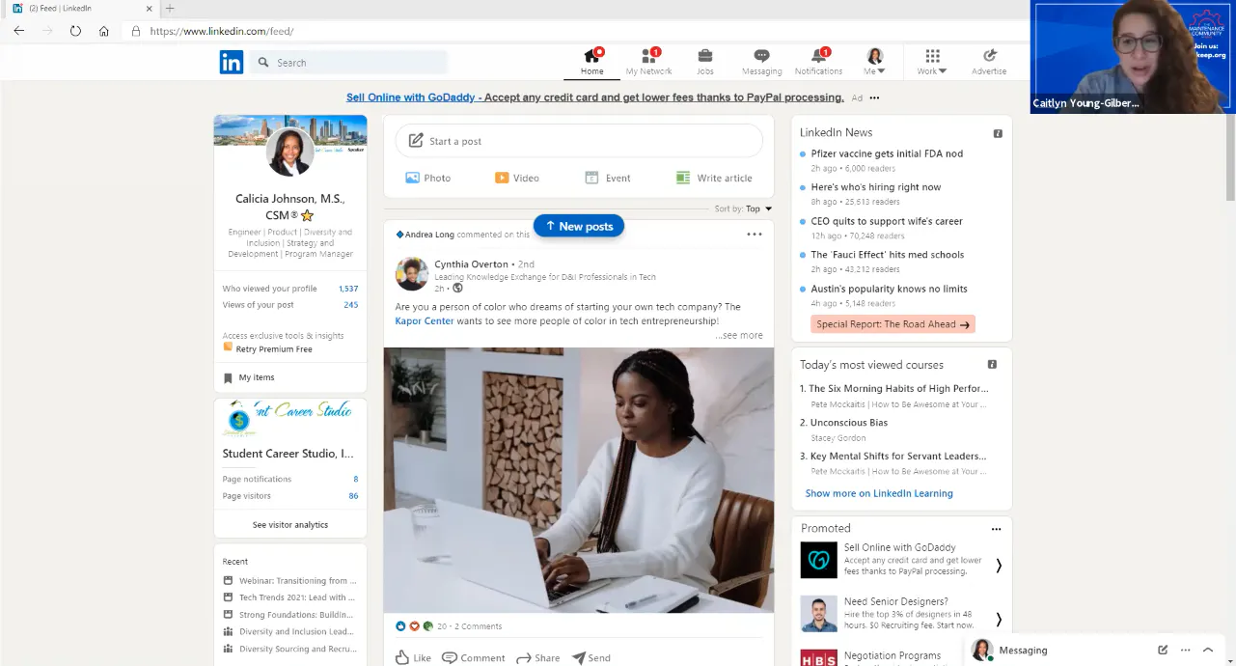Click the Start a post box

click(x=579, y=141)
